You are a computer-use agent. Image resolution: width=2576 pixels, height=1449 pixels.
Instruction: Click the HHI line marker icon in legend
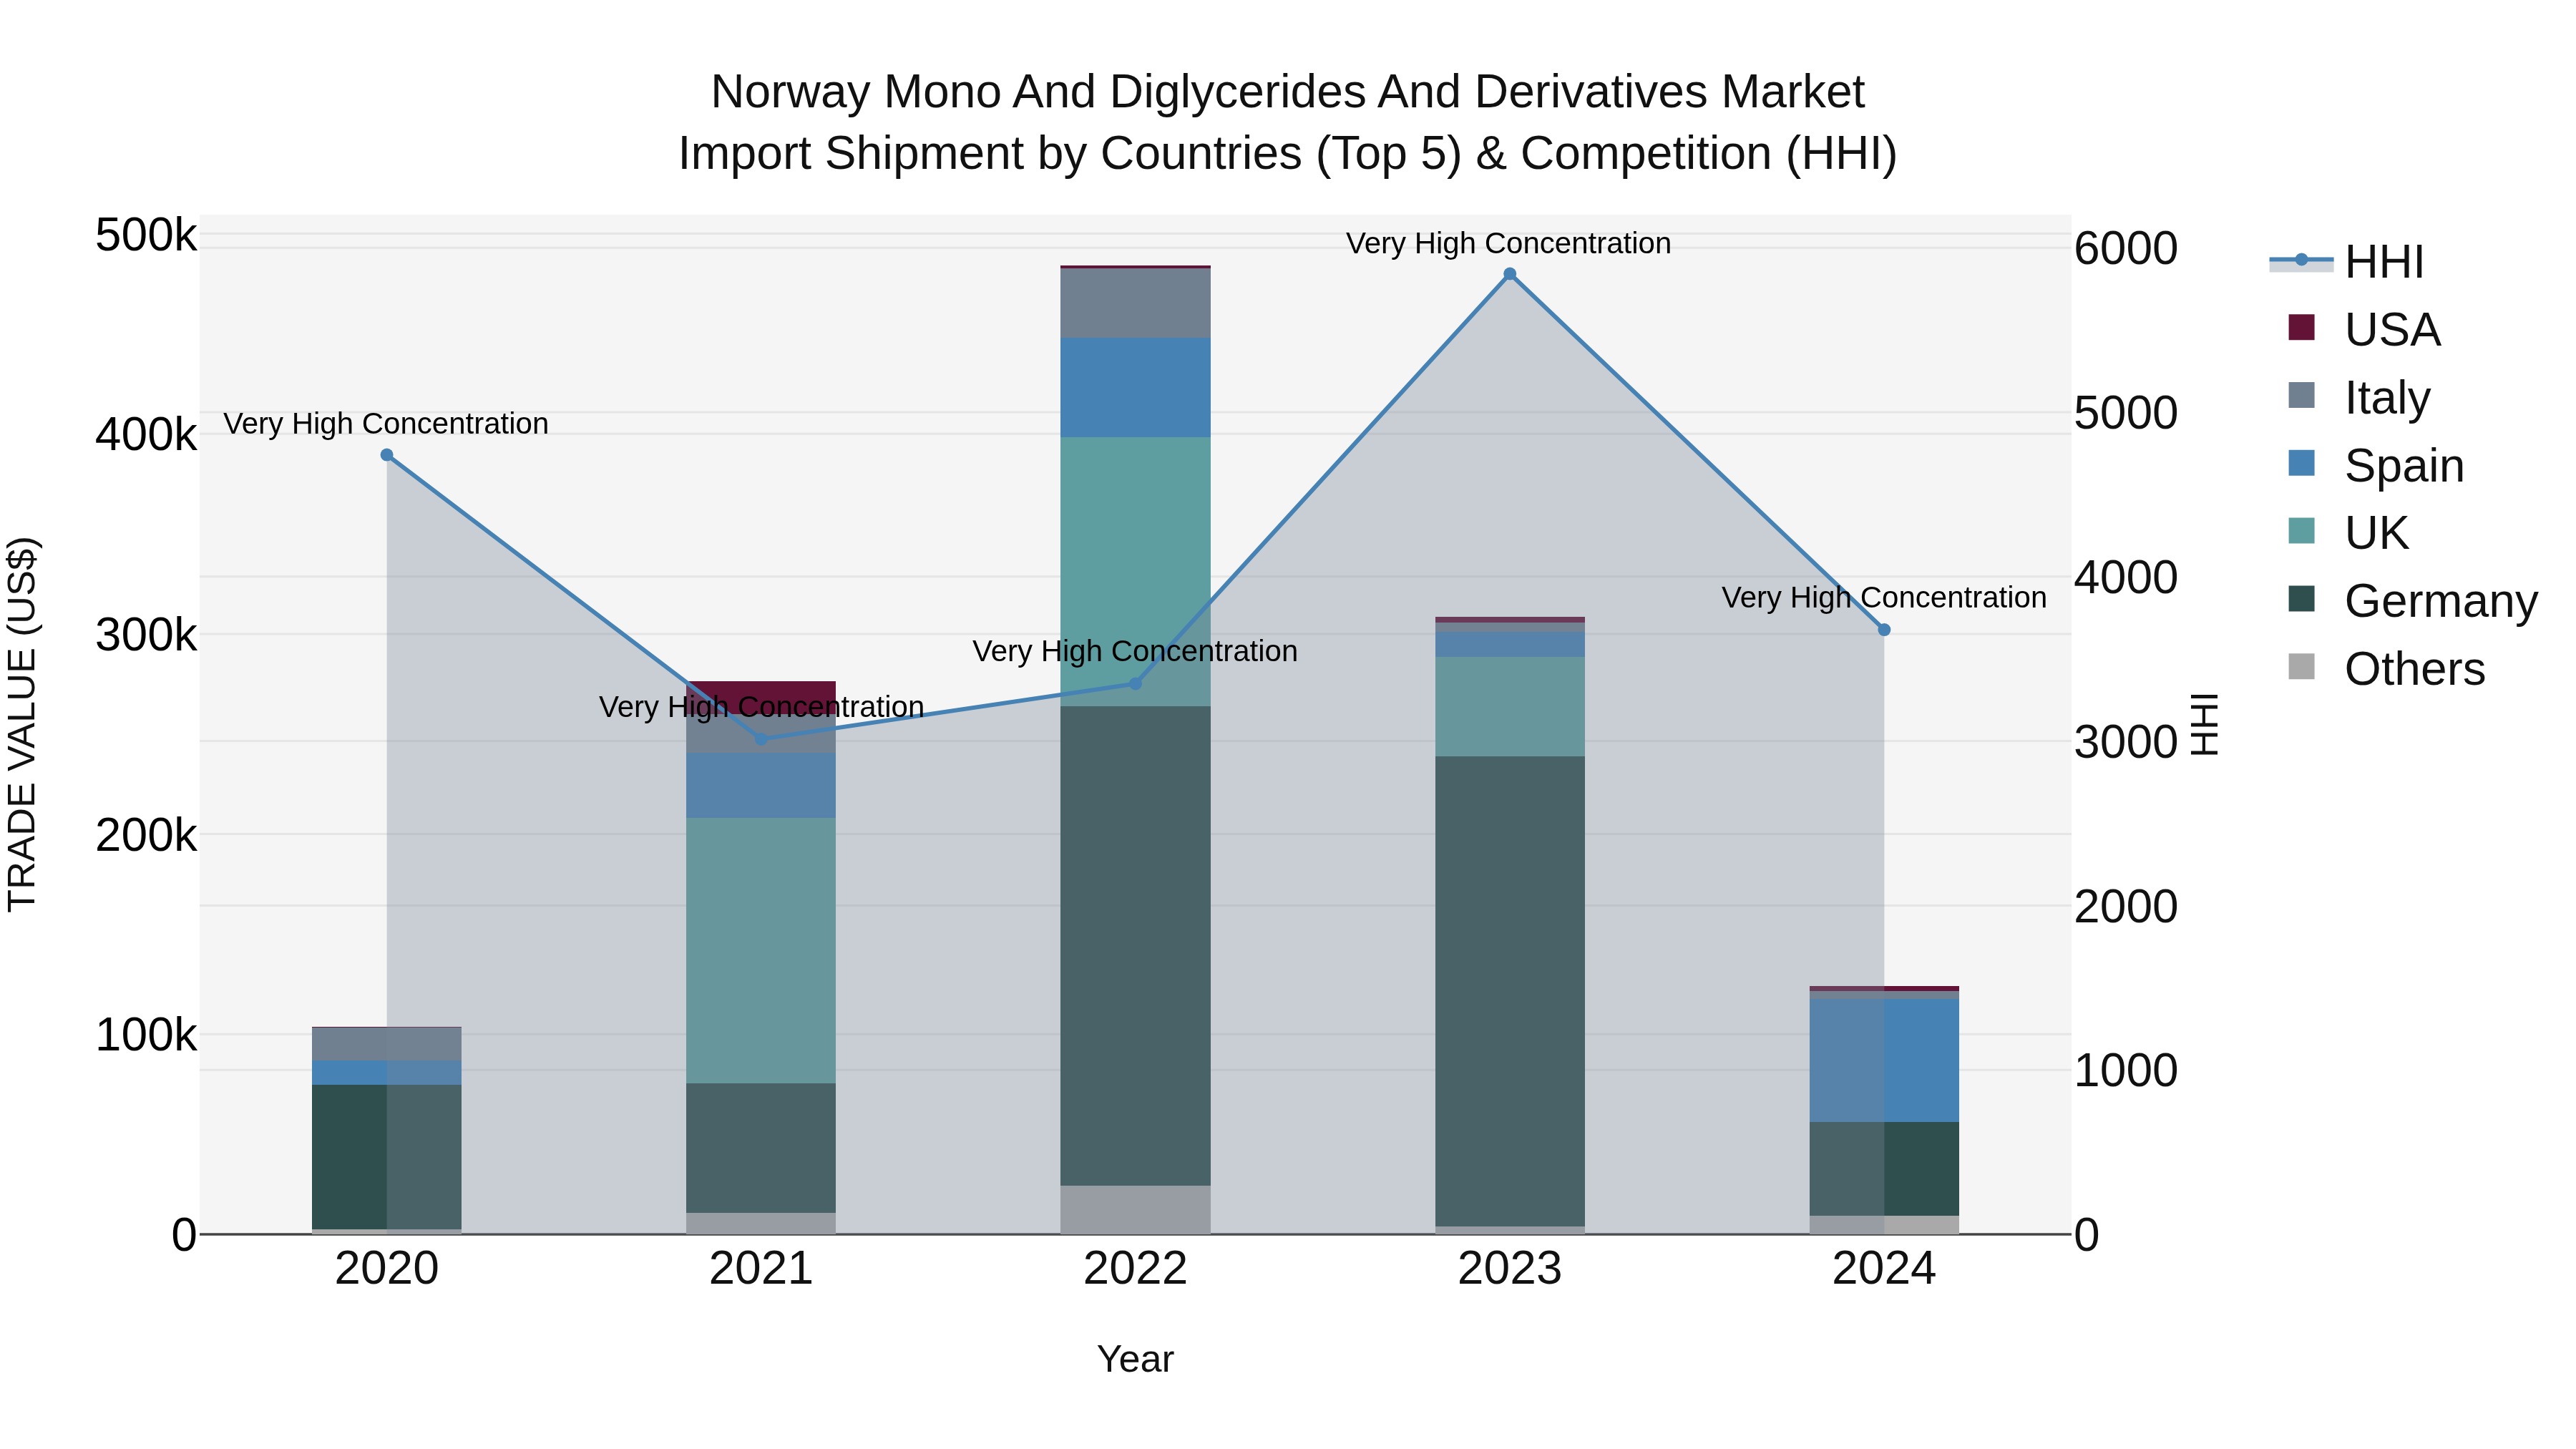(x=2301, y=260)
